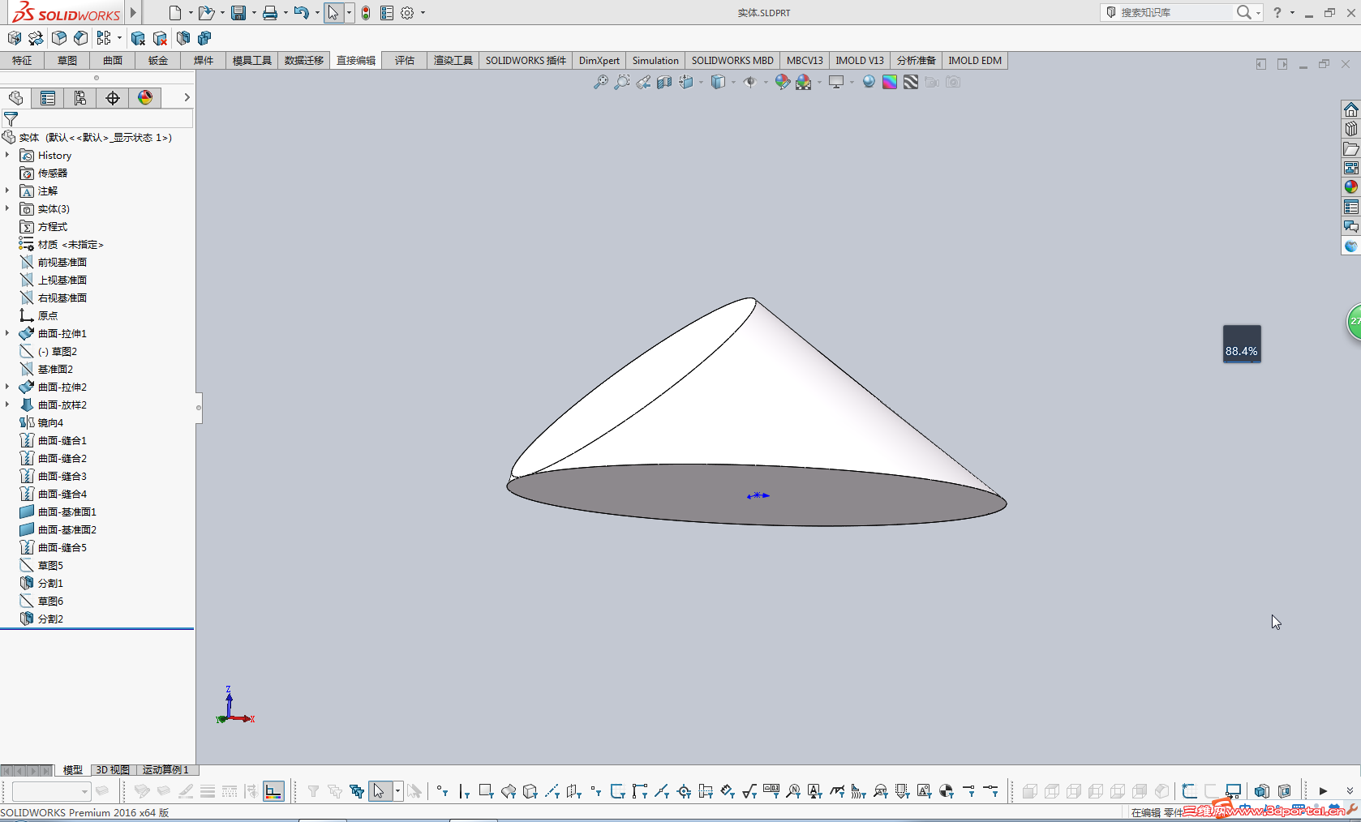Open the Help question mark menu
1361x822 pixels.
(1277, 12)
